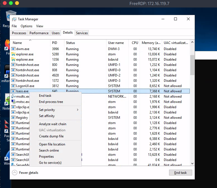Image resolution: width=217 pixels, height=188 pixels.
Task: Click the scrollbar up arrow
Action: point(192,42)
